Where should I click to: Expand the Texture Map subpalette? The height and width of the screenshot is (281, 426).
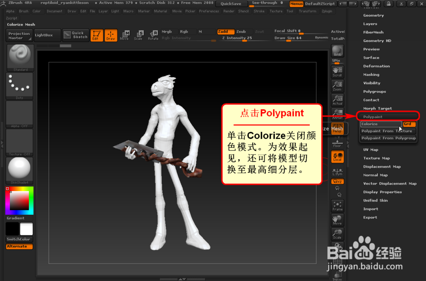376,158
